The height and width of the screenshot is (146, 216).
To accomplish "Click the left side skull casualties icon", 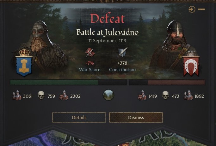I will point(41,95).
